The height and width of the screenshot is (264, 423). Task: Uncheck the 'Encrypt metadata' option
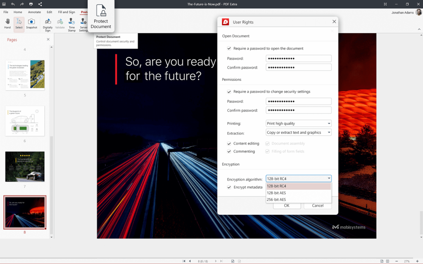click(x=229, y=187)
